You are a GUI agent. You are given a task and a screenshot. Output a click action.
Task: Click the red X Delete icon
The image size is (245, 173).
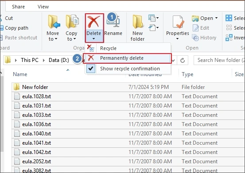click(94, 22)
